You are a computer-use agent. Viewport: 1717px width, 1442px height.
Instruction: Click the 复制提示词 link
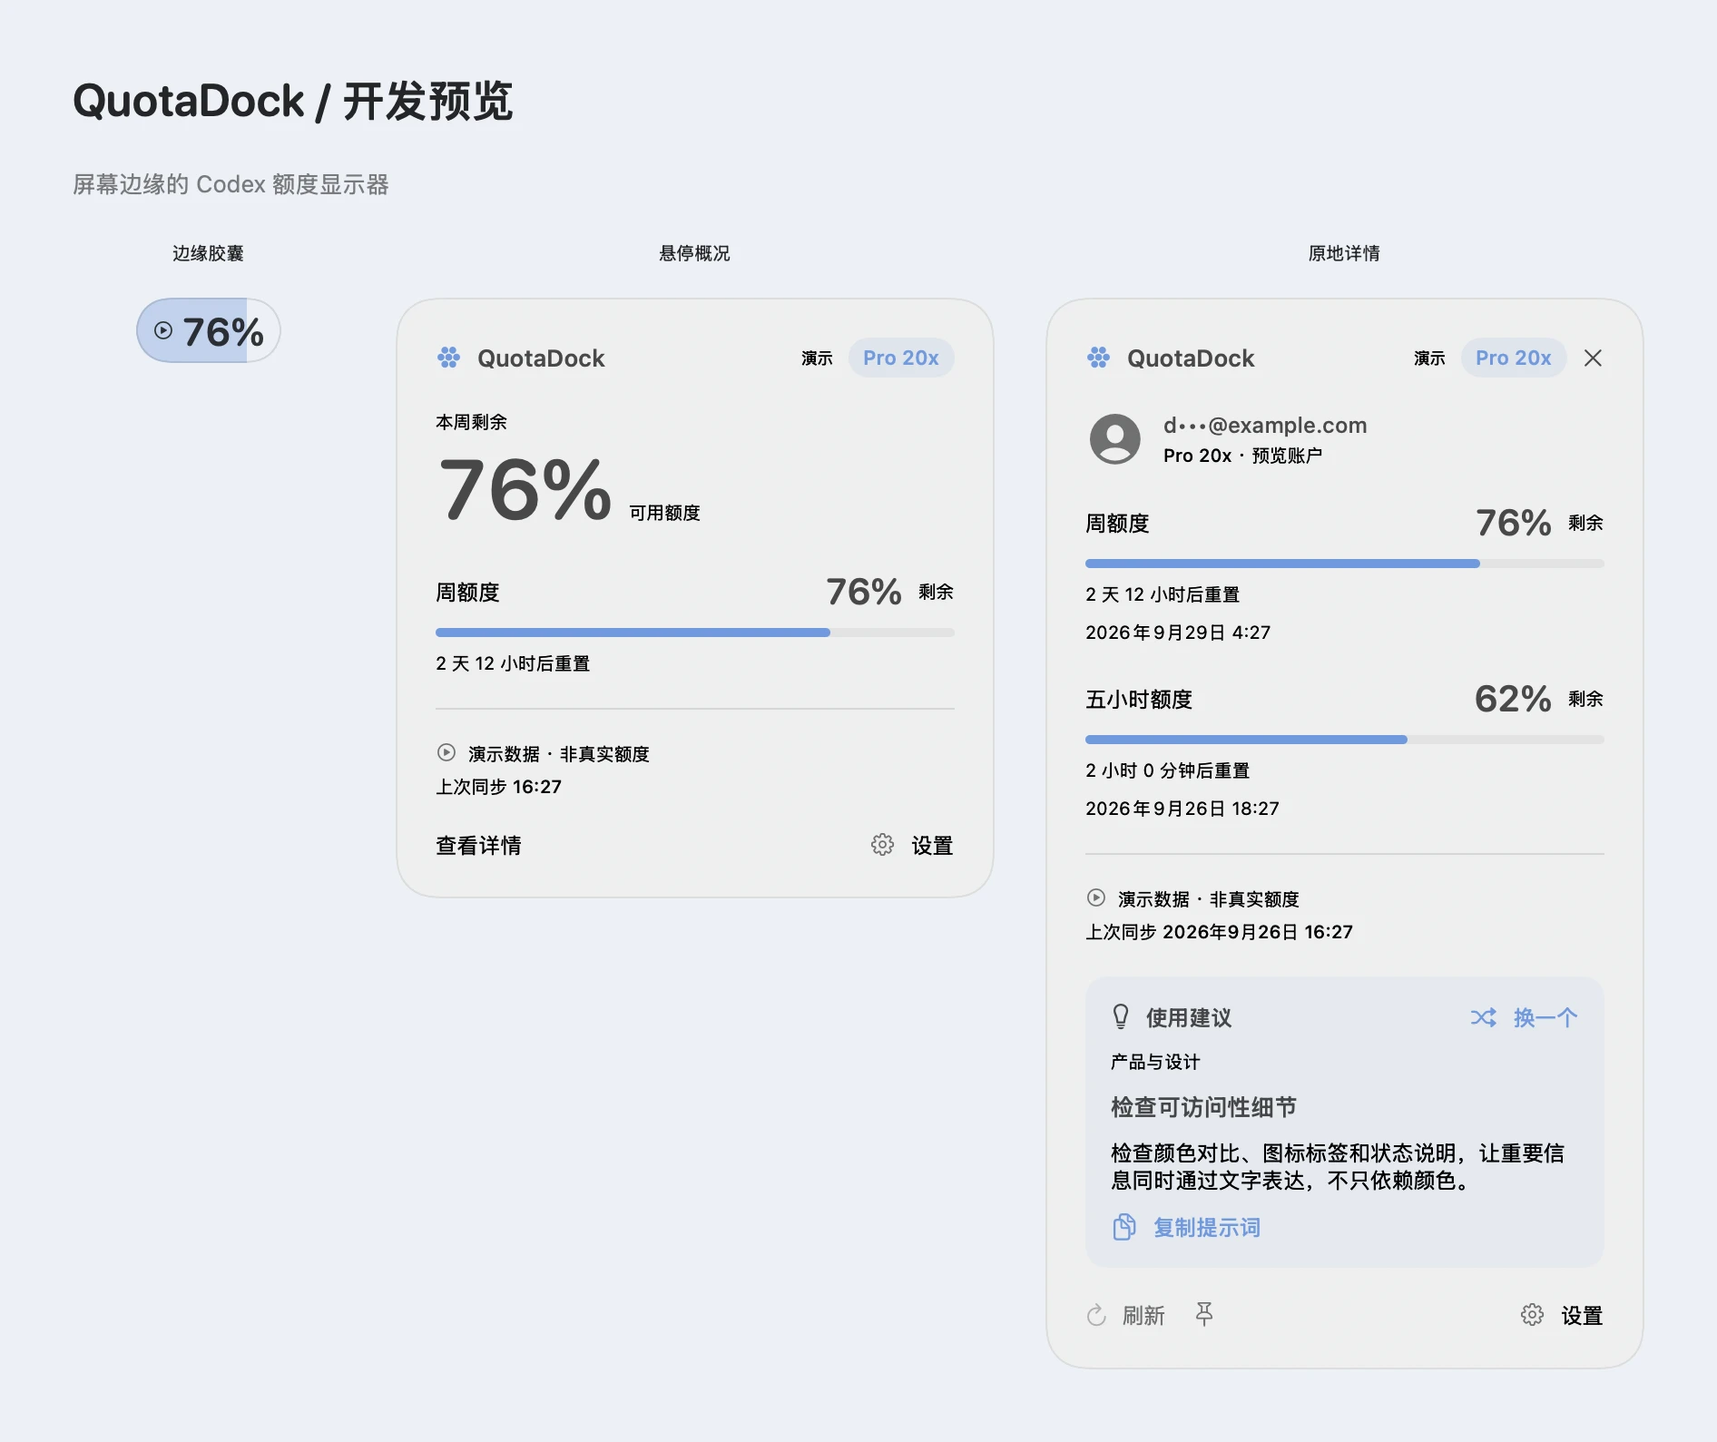(1207, 1228)
